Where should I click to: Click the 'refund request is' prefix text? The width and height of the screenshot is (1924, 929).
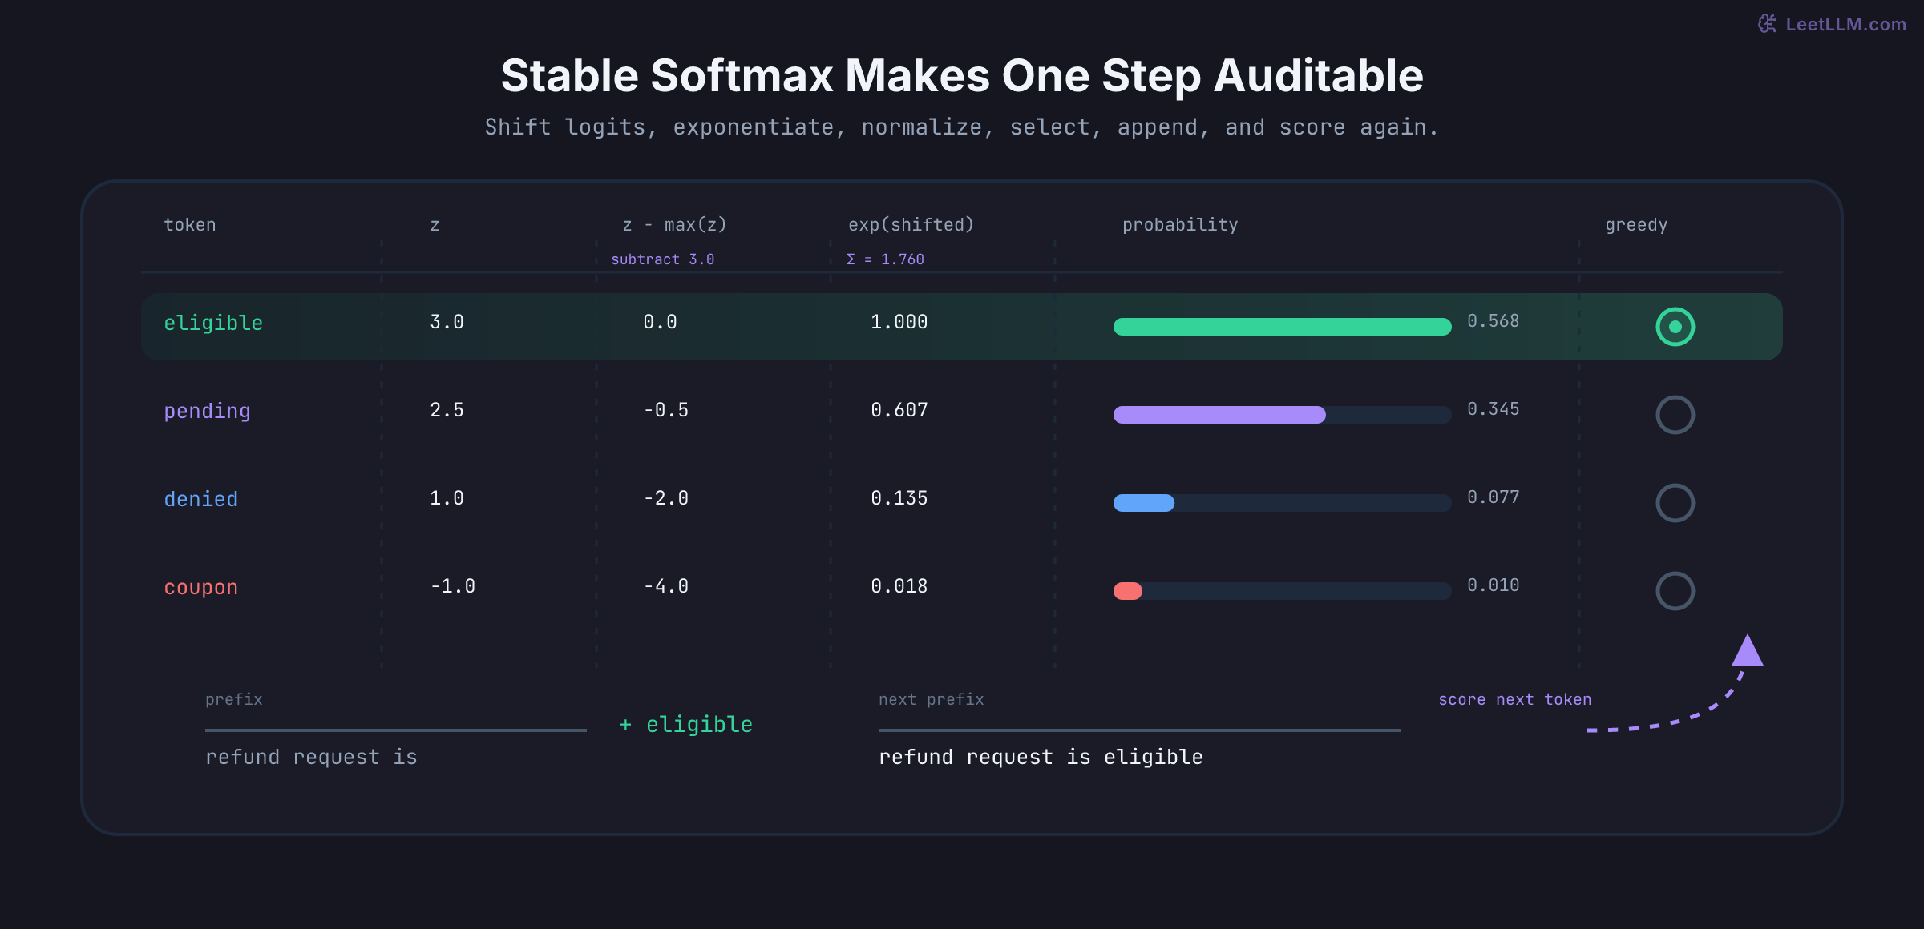(311, 758)
